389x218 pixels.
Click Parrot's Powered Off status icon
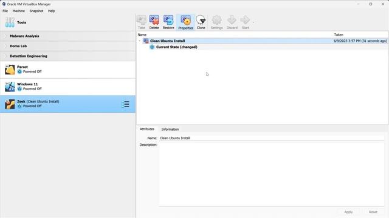[x=19, y=71]
